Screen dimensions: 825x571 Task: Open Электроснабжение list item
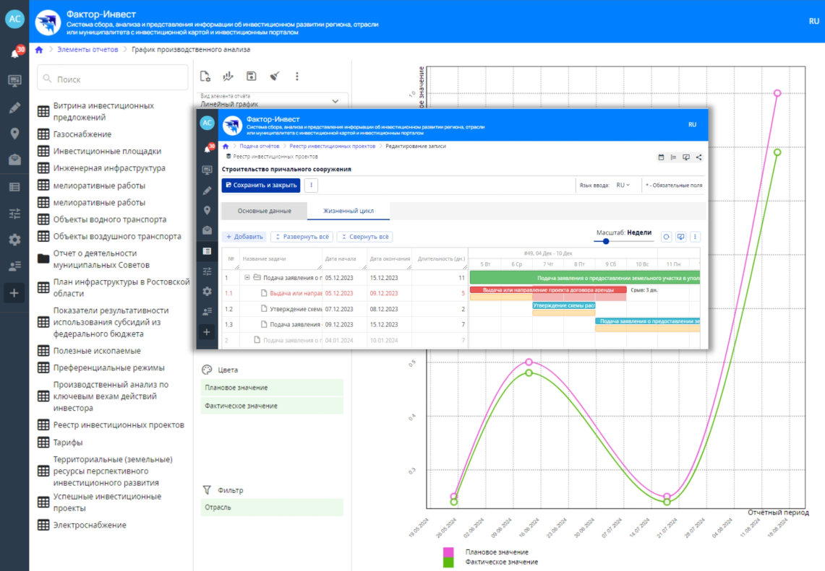point(90,525)
